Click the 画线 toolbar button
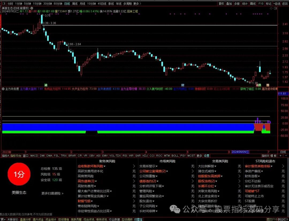Screen dimensions: 289x221 tap(253, 3)
